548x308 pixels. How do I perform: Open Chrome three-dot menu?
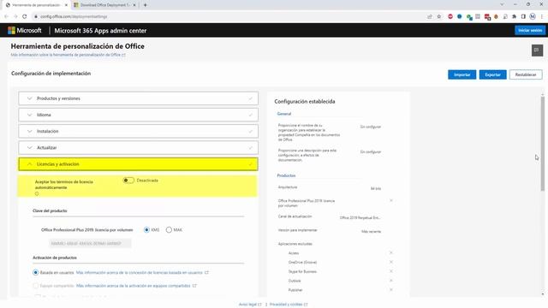point(542,16)
